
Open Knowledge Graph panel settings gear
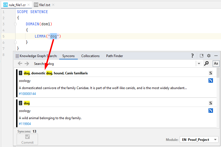tap(209, 56)
